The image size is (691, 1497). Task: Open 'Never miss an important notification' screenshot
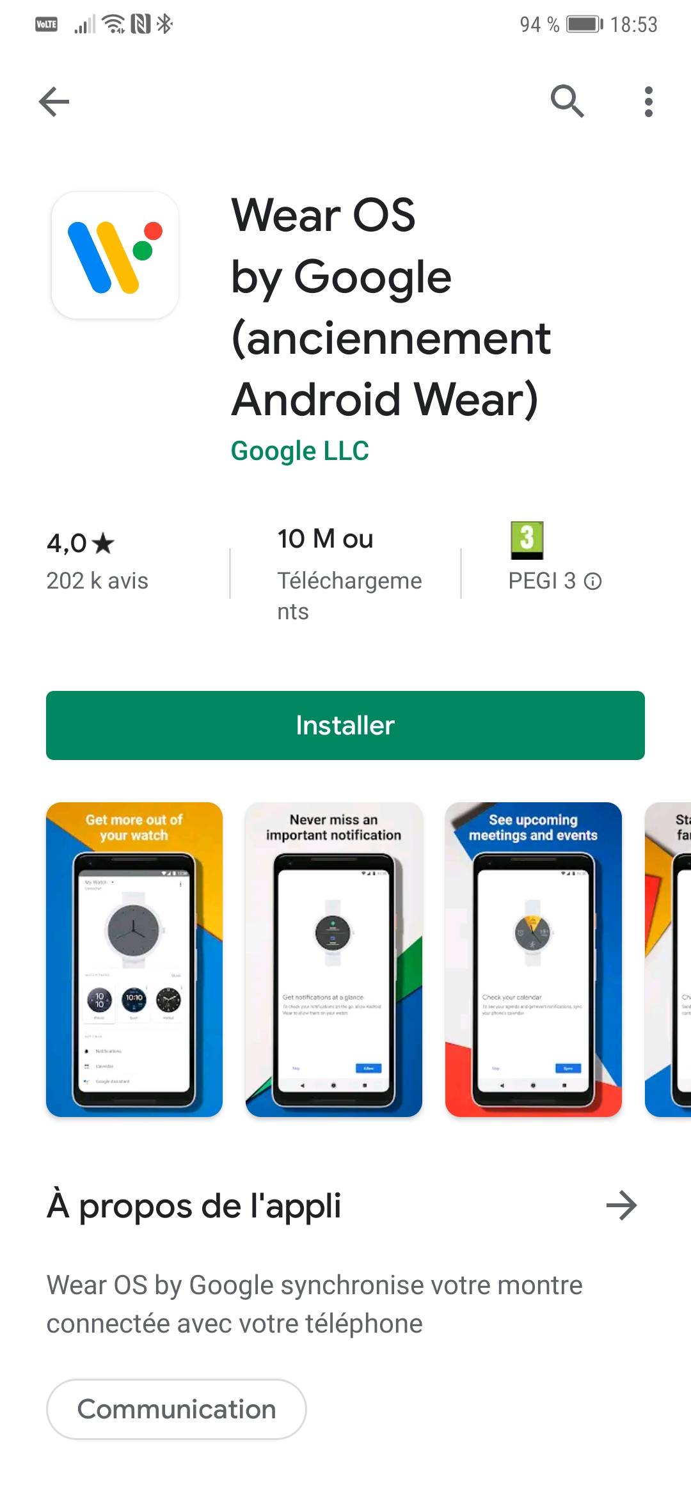coord(334,960)
